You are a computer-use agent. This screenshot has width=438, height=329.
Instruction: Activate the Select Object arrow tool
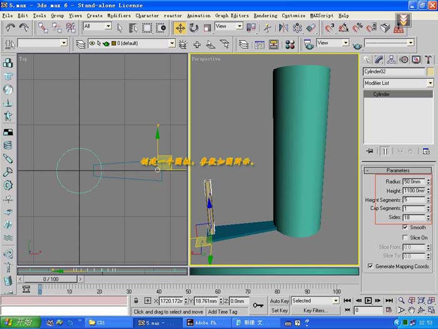point(120,28)
